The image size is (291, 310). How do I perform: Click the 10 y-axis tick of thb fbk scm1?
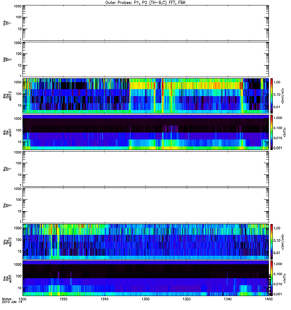coord(20,142)
